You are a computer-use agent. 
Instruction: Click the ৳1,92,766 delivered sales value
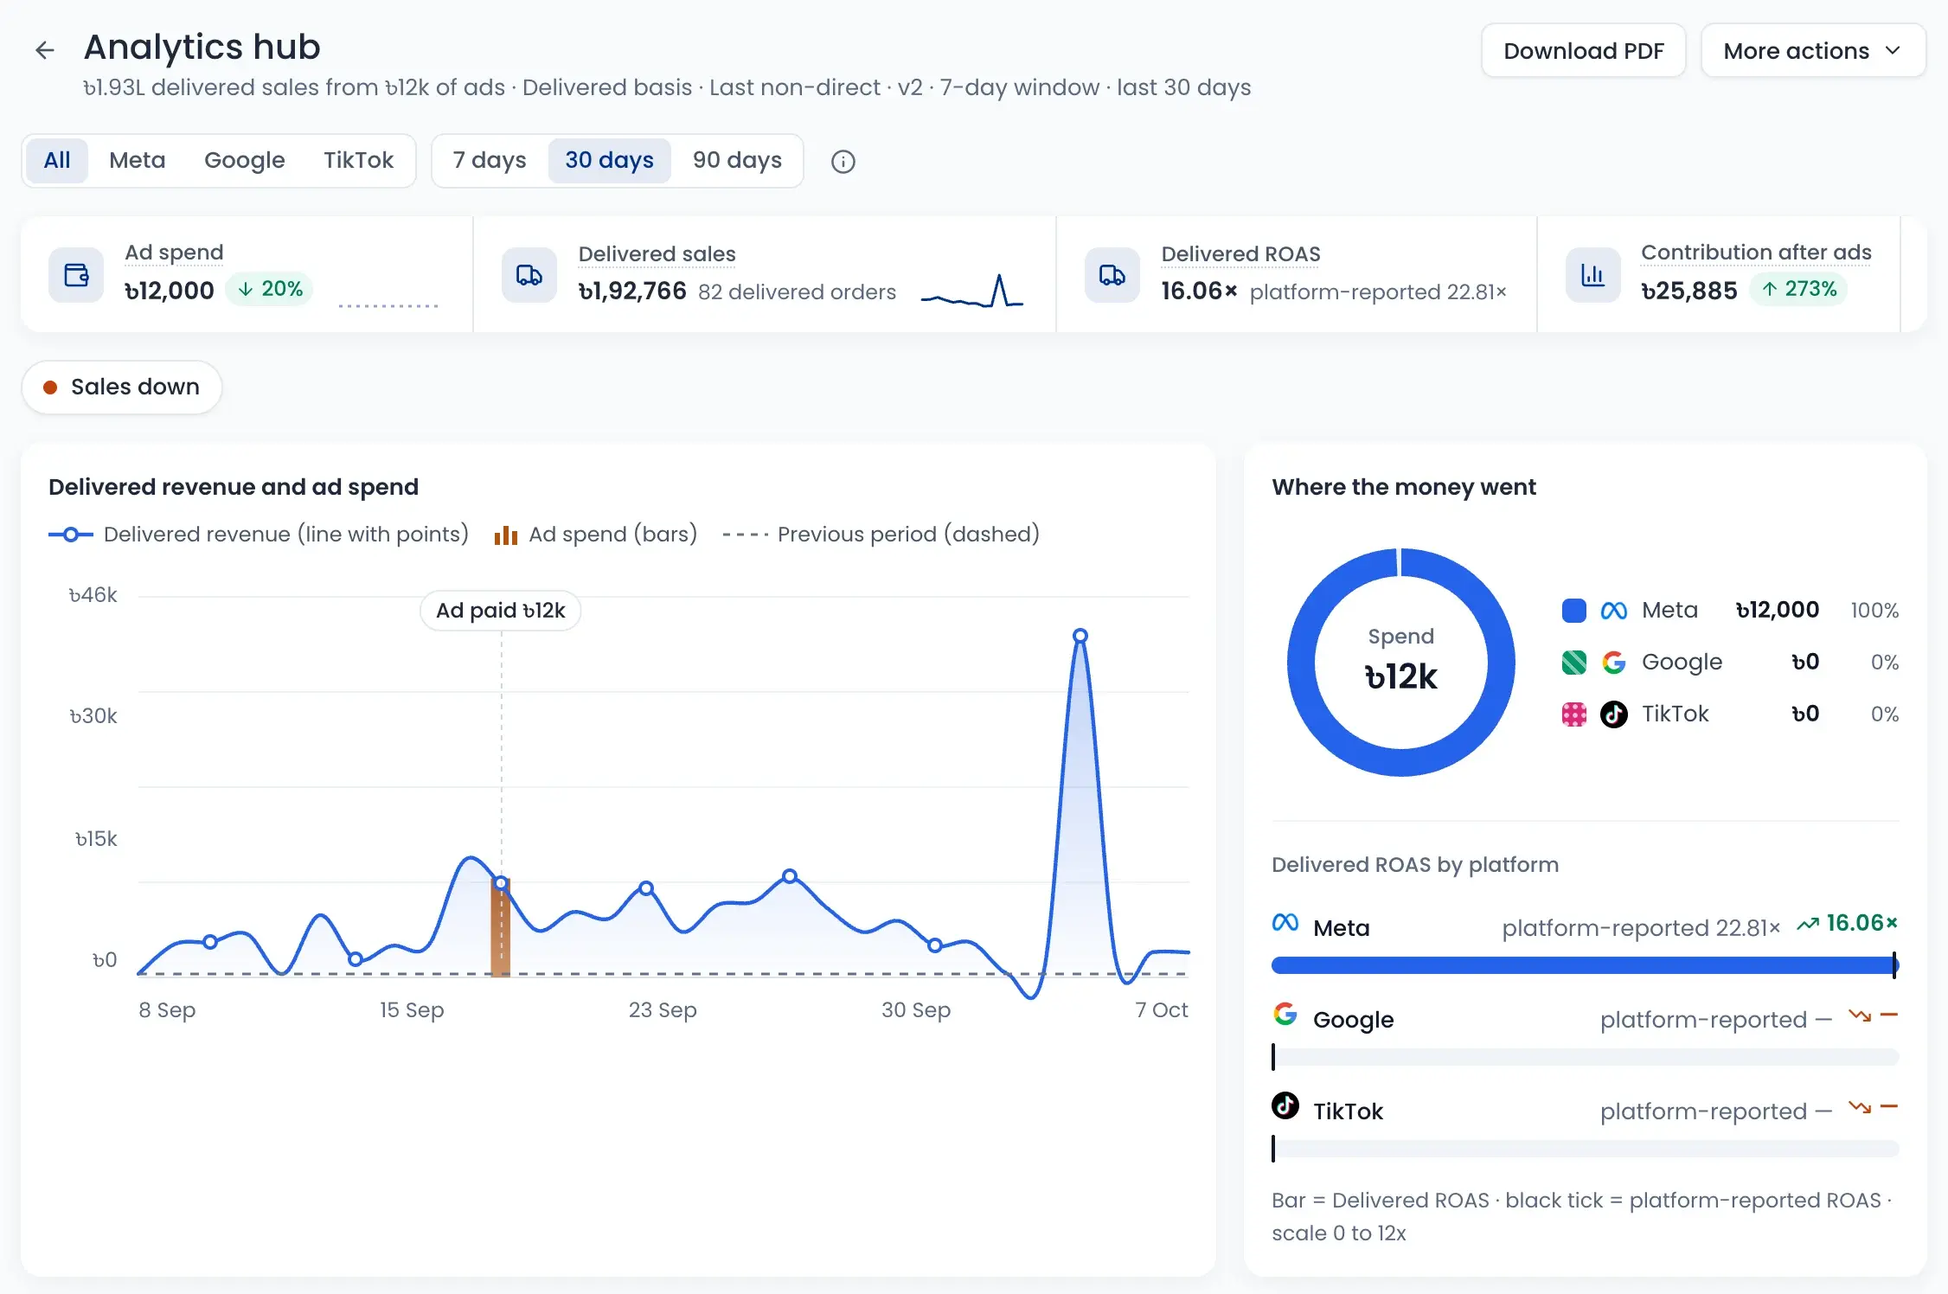[632, 291]
